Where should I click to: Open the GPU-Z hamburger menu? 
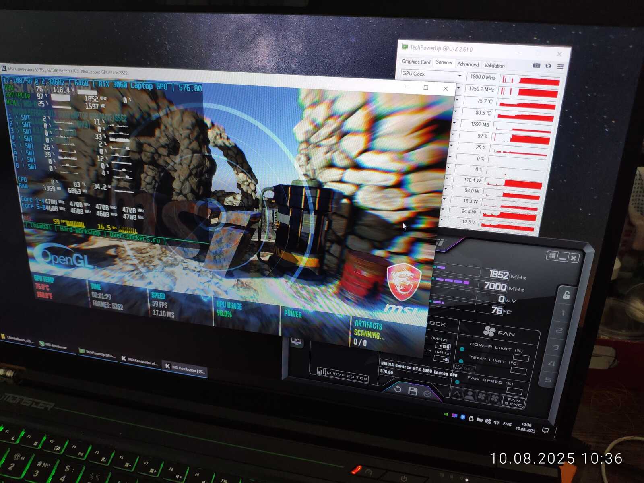click(560, 66)
